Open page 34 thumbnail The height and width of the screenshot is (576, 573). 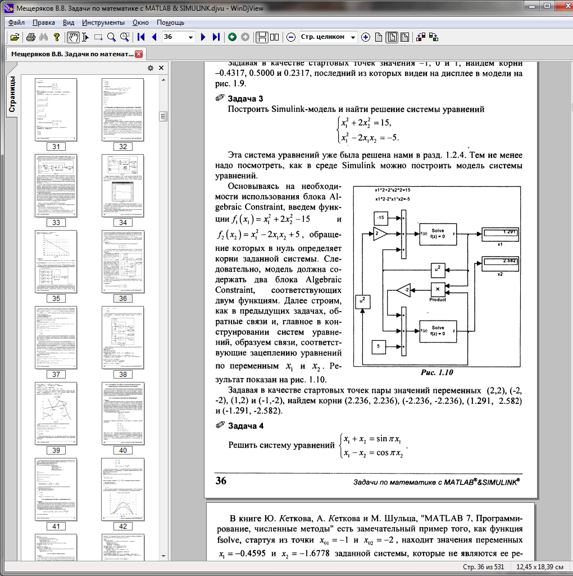pyautogui.click(x=123, y=186)
